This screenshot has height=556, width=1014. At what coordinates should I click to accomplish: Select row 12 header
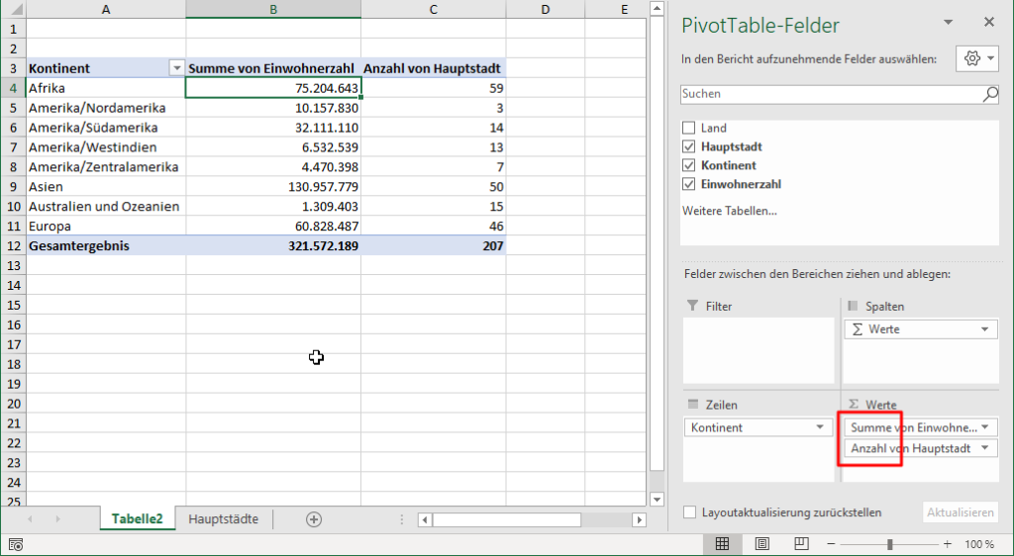coord(14,246)
